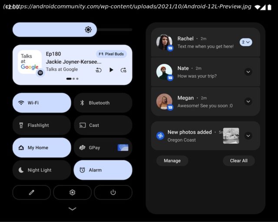Open the GPay tile
The height and width of the screenshot is (222, 278).
click(x=103, y=148)
